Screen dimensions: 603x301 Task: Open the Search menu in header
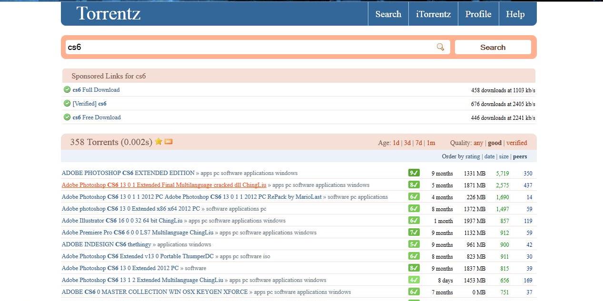(388, 14)
